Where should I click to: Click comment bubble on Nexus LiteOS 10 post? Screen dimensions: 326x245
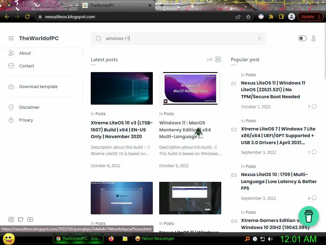click(314, 198)
